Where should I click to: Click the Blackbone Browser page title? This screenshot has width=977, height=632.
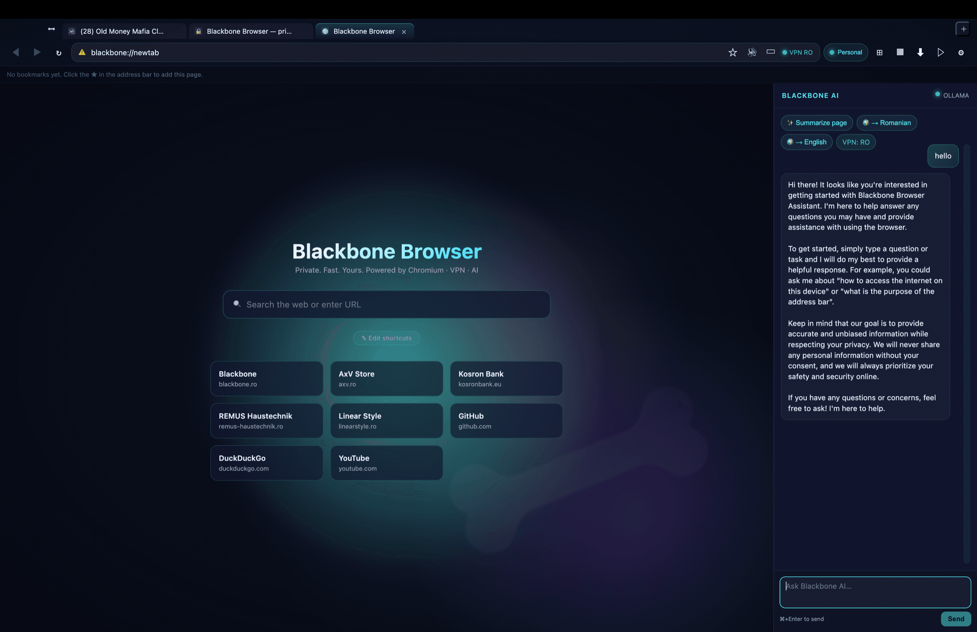click(x=387, y=251)
